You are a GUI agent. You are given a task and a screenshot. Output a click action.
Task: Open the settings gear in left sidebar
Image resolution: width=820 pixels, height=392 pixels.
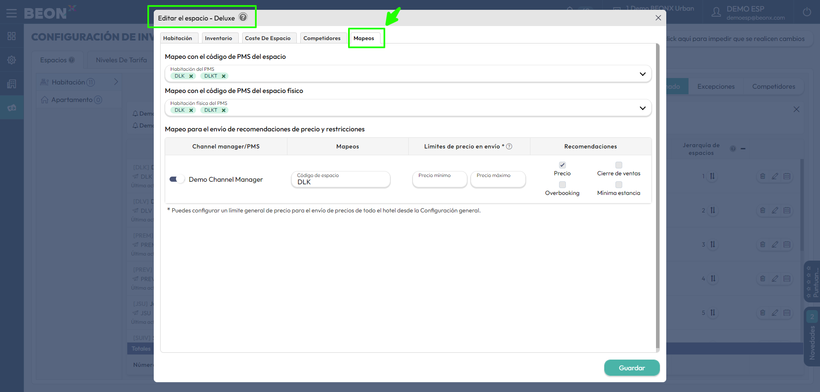12,60
